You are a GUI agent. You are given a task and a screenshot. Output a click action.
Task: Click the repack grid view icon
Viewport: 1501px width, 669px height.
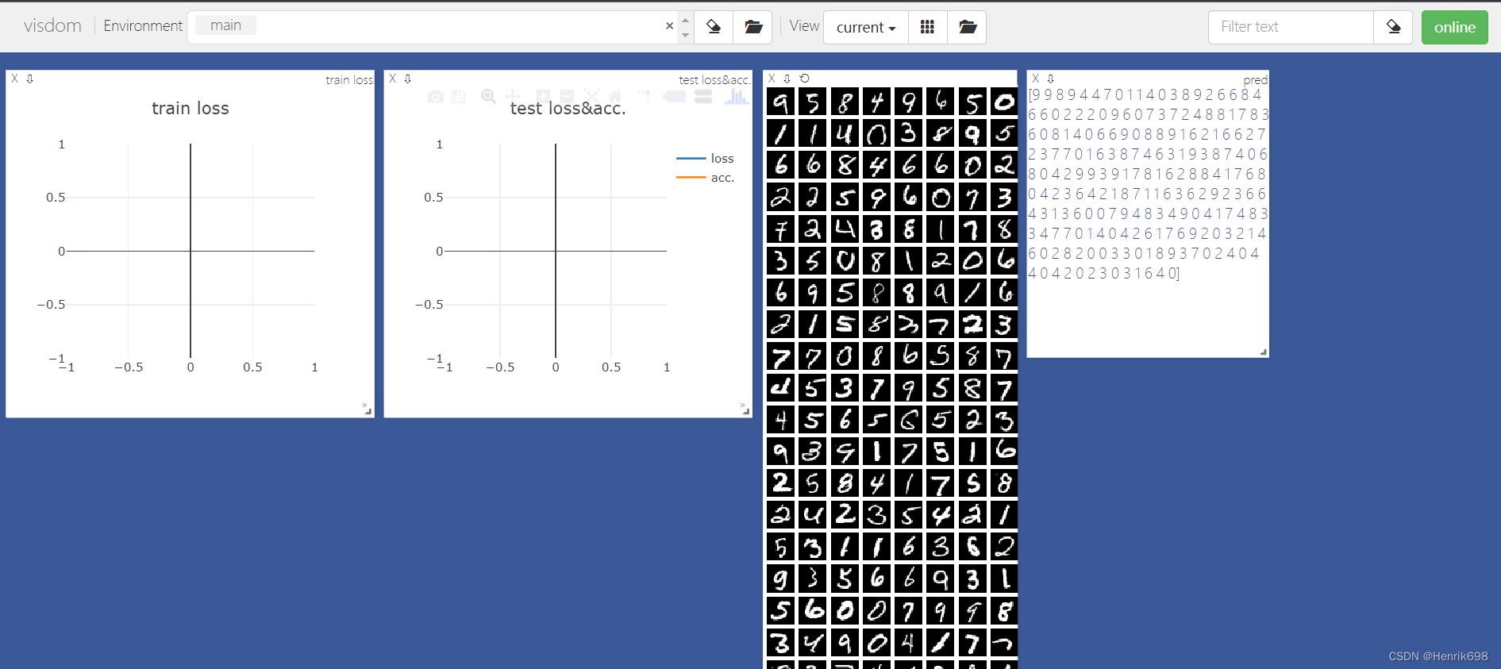click(927, 27)
